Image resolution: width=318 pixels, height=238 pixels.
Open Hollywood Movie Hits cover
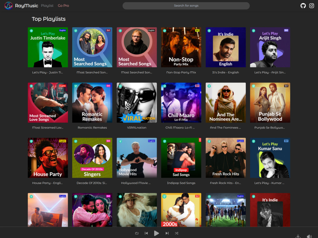click(x=137, y=158)
